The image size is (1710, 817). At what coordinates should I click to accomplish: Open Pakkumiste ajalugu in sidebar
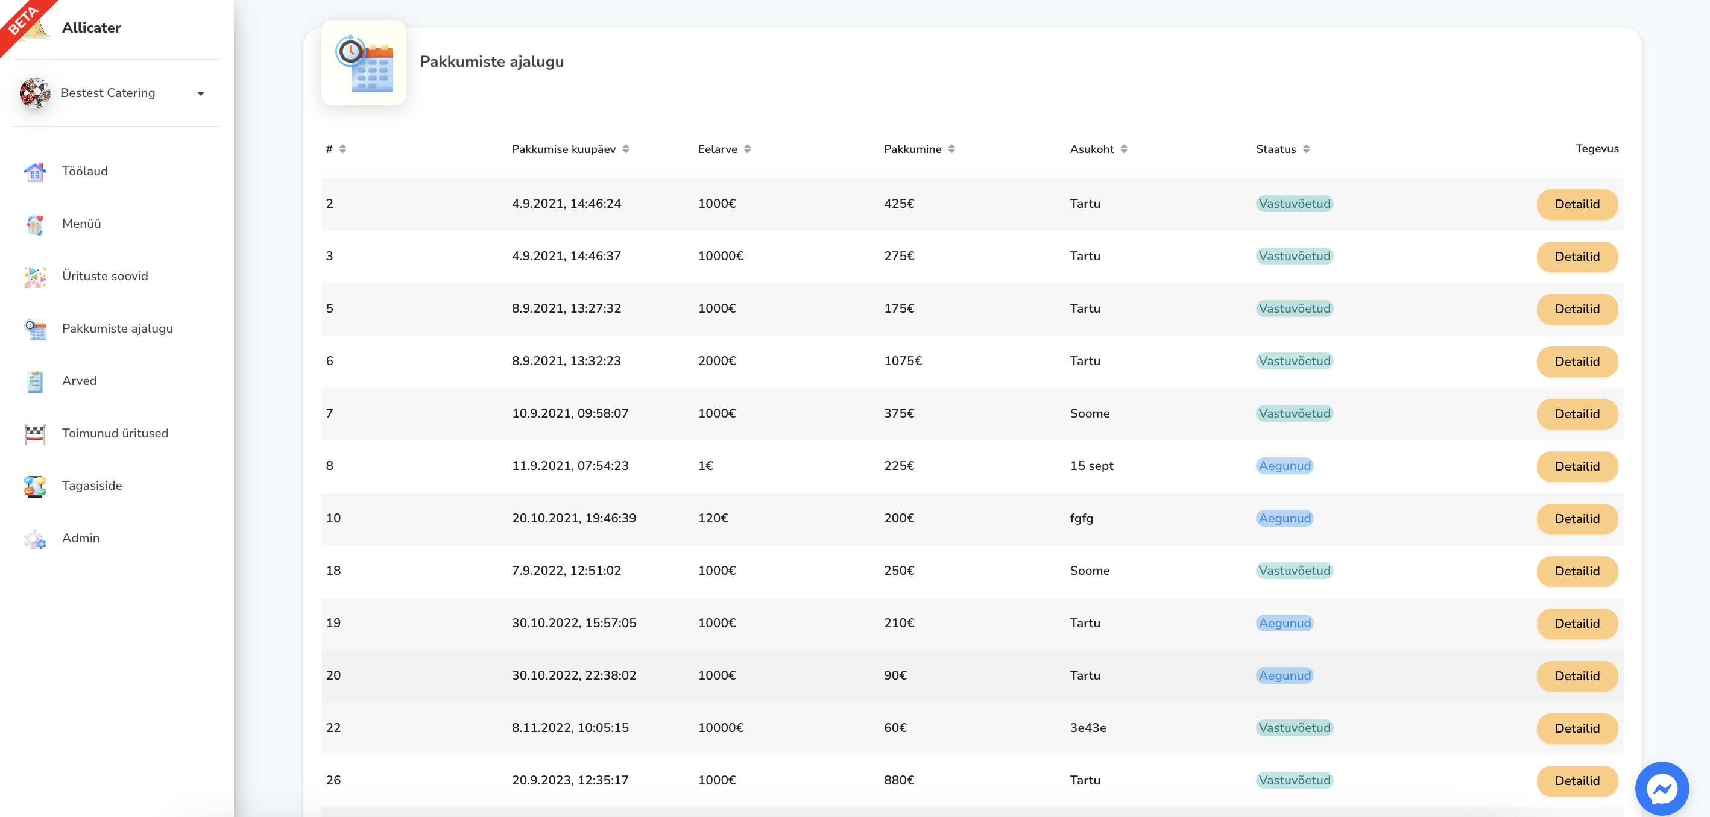click(x=117, y=328)
